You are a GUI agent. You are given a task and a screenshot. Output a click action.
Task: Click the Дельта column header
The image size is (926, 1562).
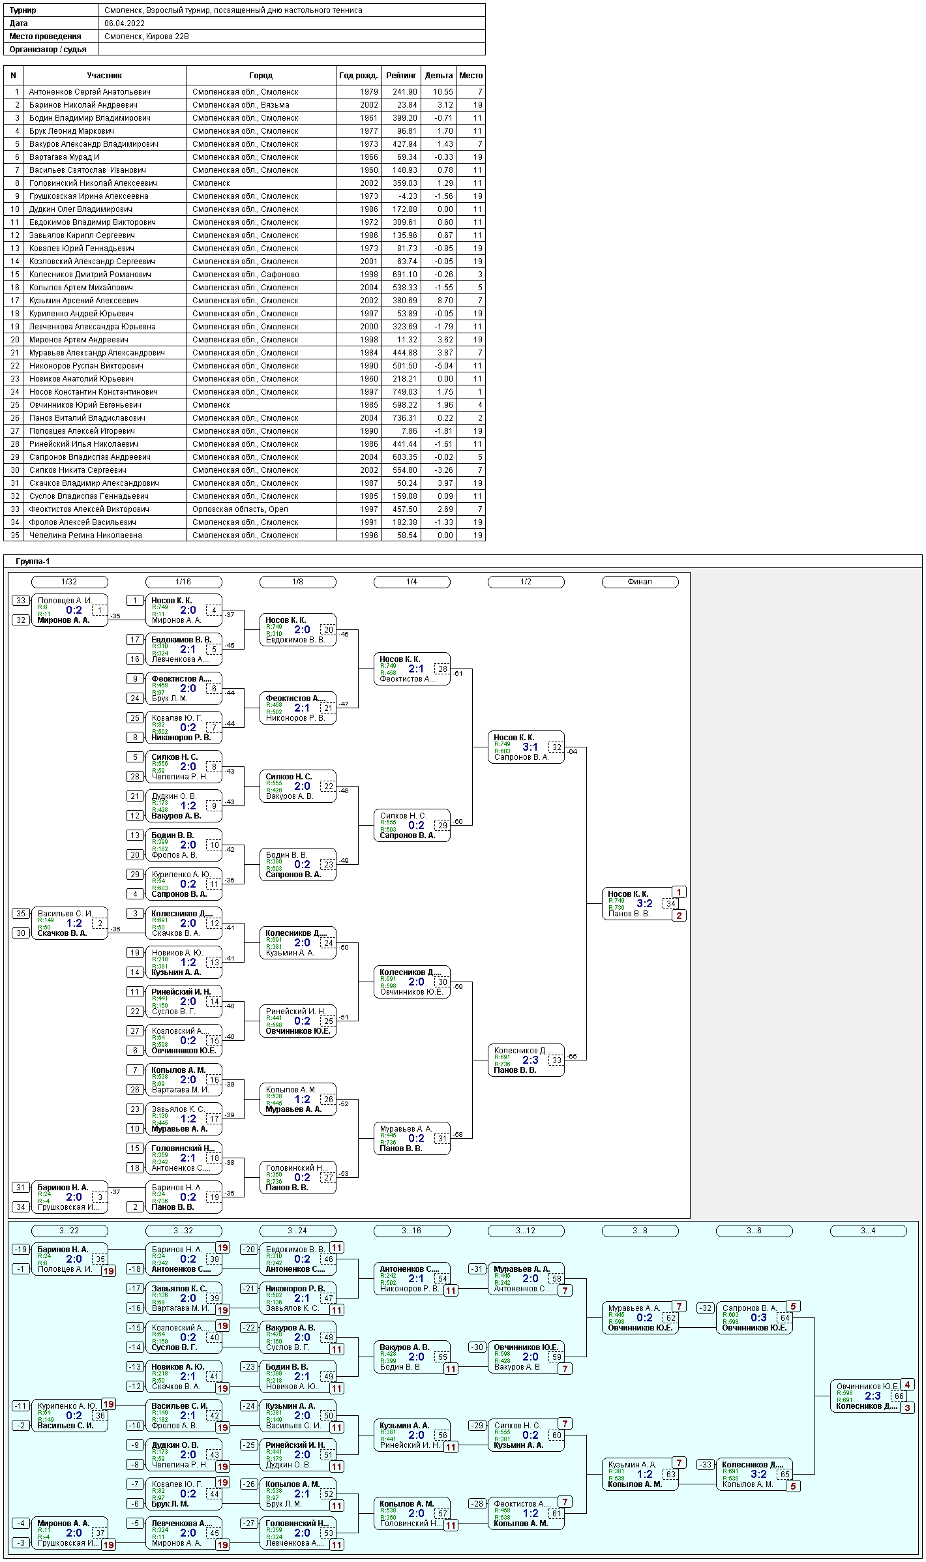click(438, 76)
